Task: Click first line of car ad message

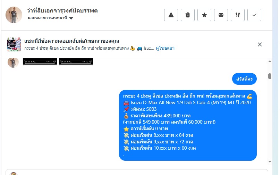Action: click(188, 96)
